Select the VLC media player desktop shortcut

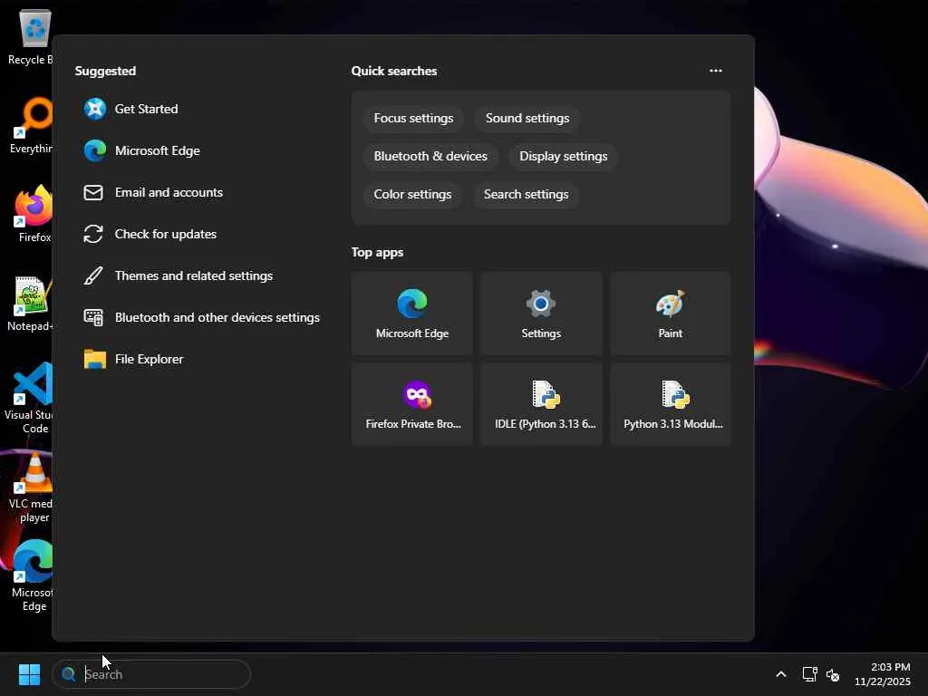(32, 487)
